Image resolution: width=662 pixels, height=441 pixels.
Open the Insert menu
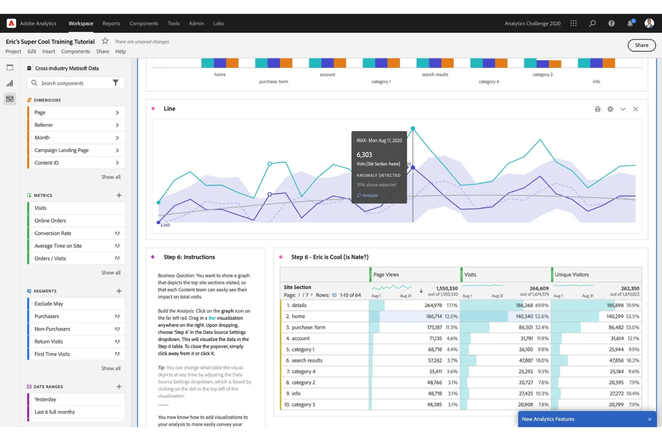49,51
